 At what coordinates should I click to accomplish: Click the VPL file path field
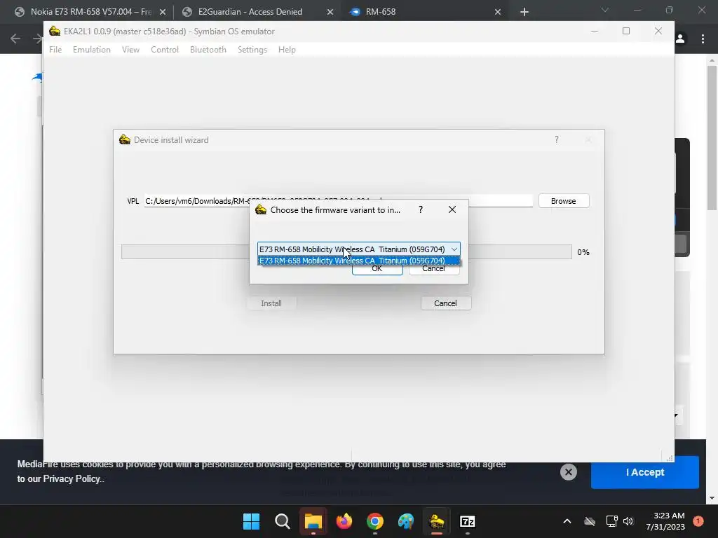339,201
